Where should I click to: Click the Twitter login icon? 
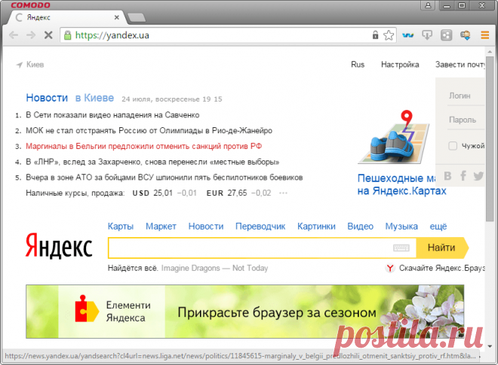pyautogui.click(x=478, y=175)
